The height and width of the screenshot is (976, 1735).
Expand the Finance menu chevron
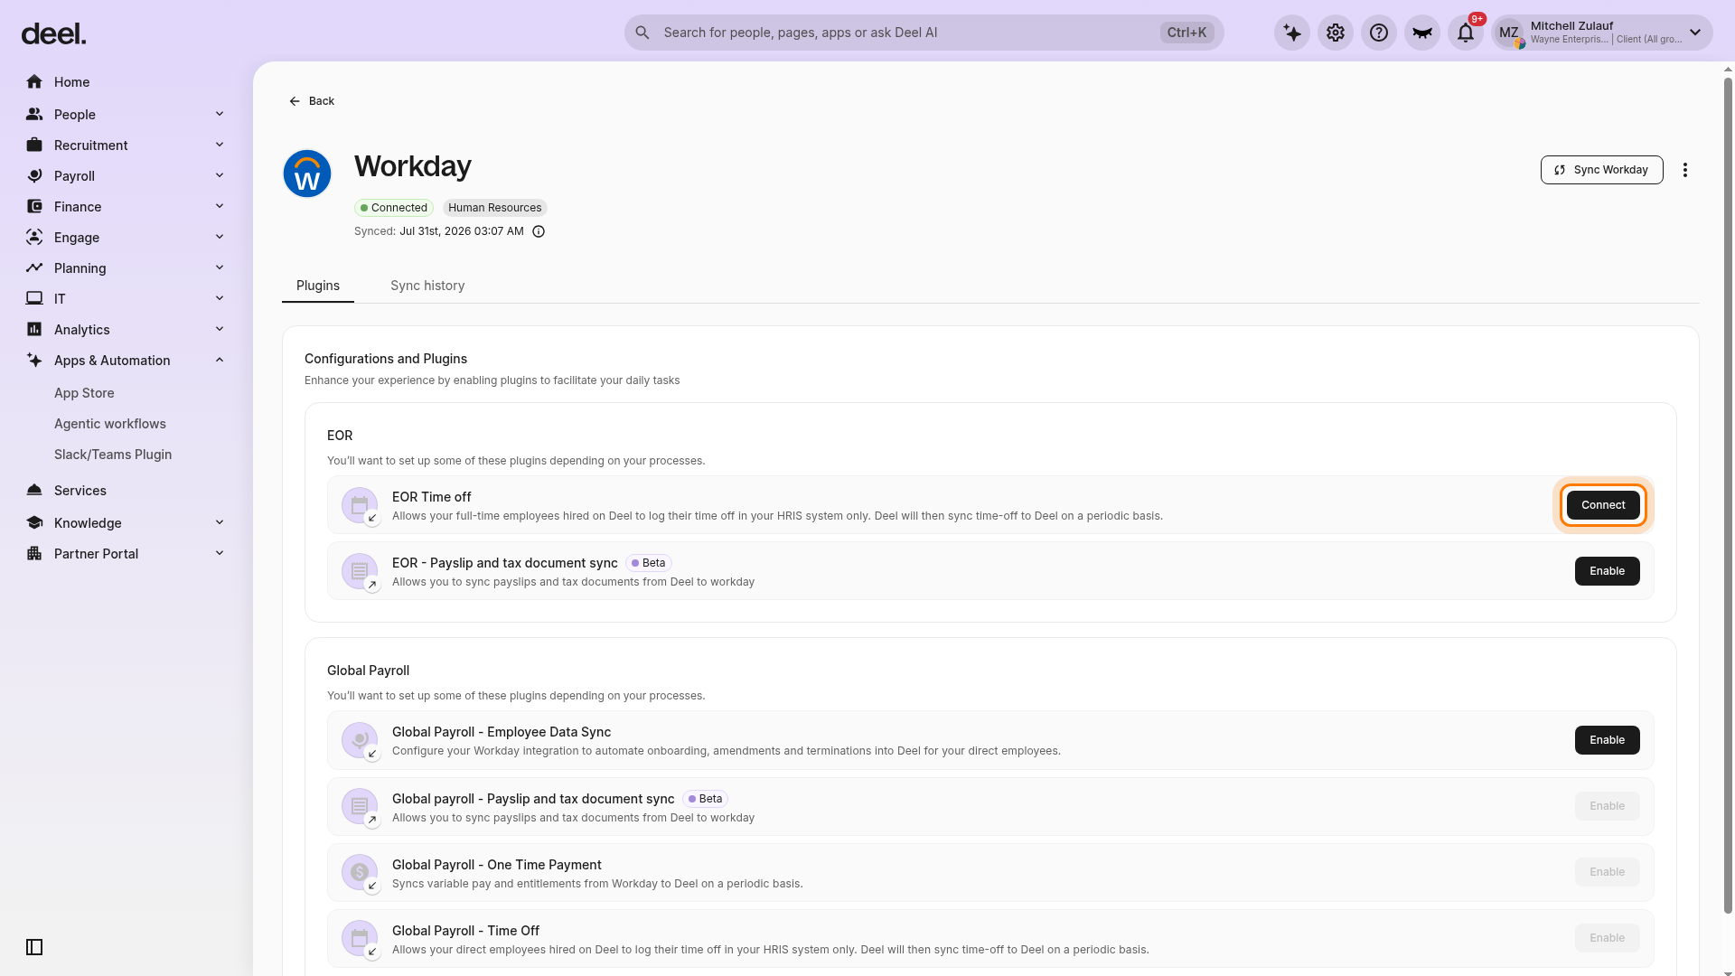point(220,207)
